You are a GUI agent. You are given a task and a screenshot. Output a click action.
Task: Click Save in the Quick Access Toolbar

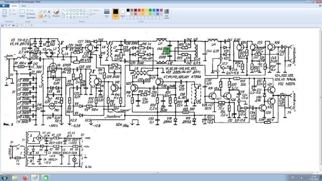coord(2,25)
